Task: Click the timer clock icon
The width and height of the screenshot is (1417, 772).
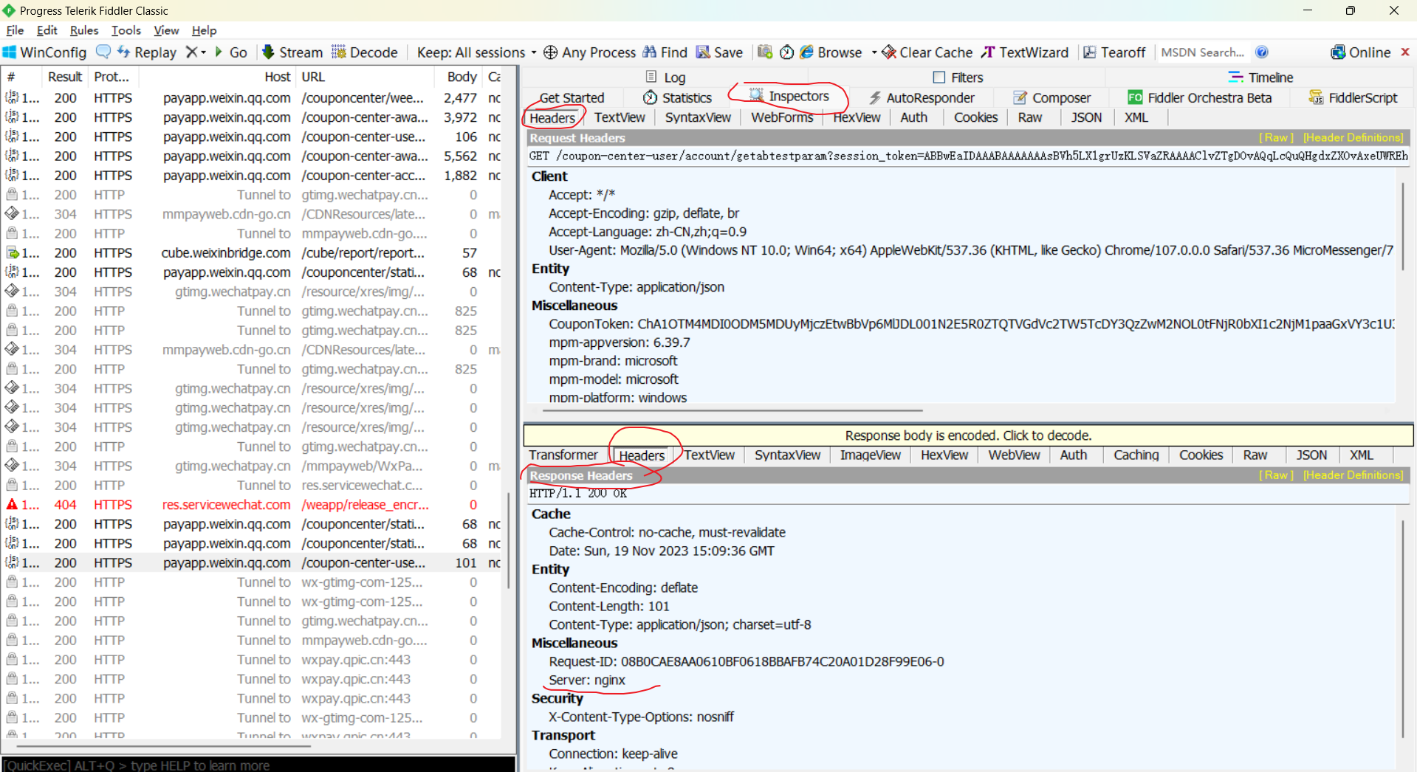Action: [x=787, y=52]
